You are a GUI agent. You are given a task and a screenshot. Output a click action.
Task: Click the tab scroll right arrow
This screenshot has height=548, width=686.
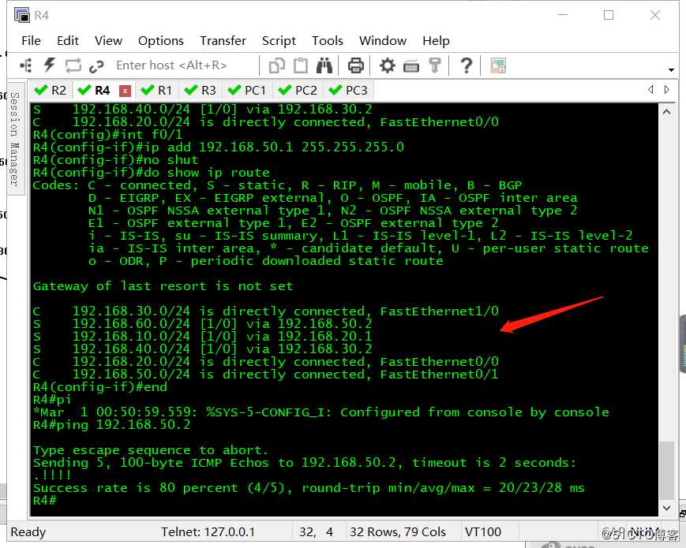(x=667, y=90)
